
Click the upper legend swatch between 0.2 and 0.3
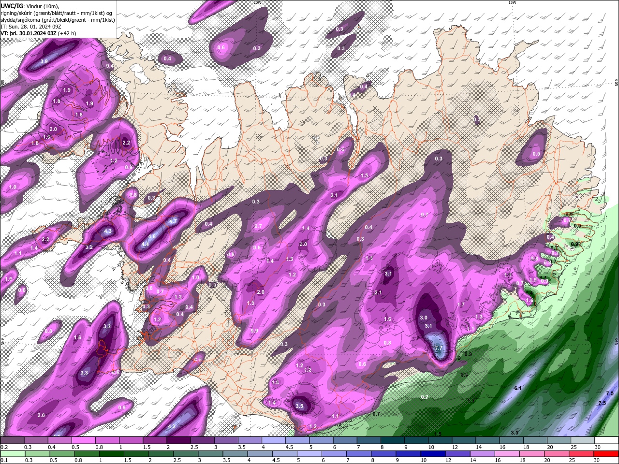[12, 440]
